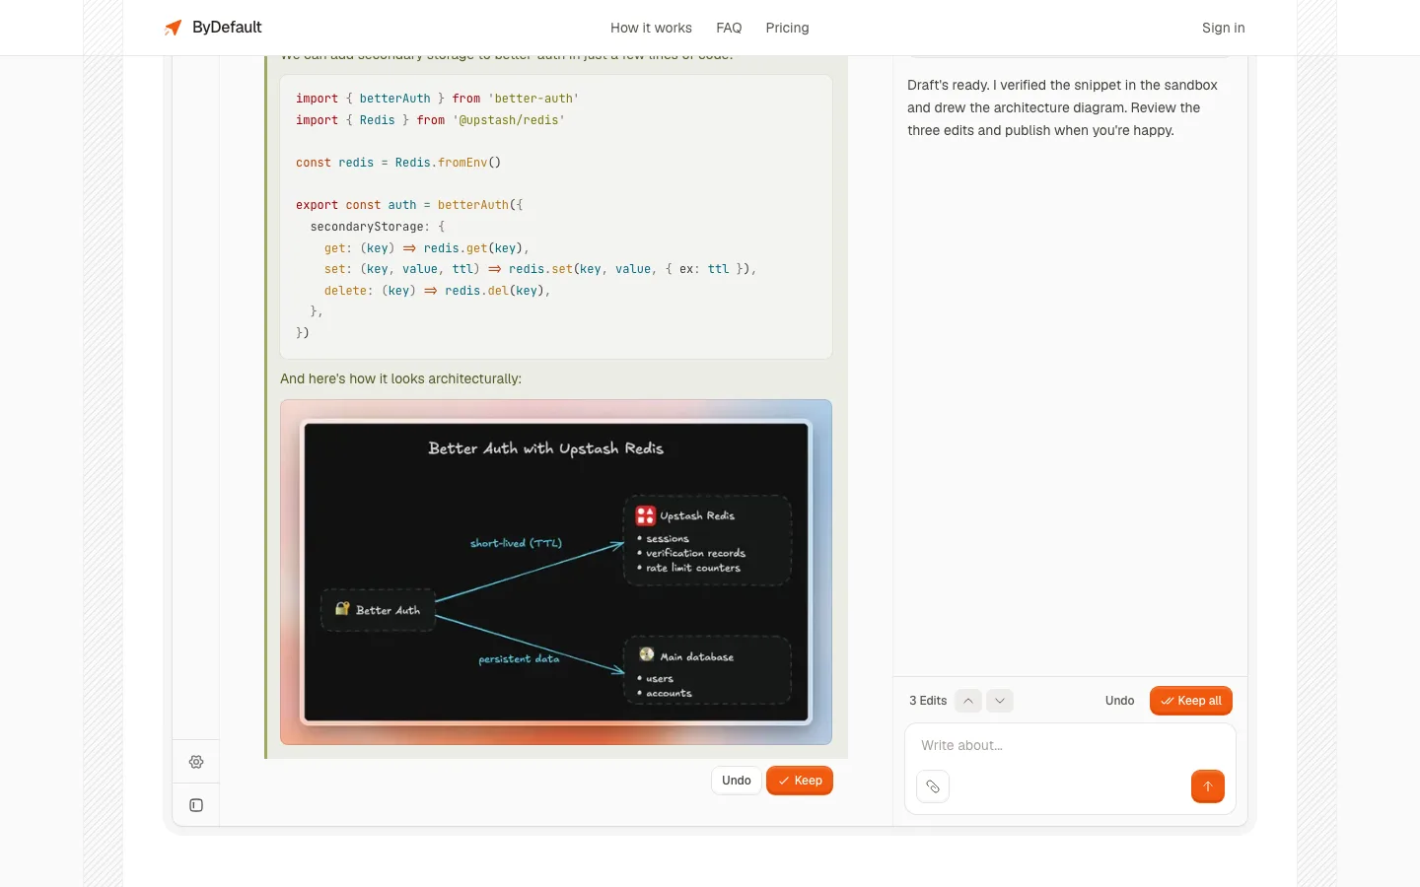Open the How it works page
The height and width of the screenshot is (887, 1420).
(x=651, y=28)
